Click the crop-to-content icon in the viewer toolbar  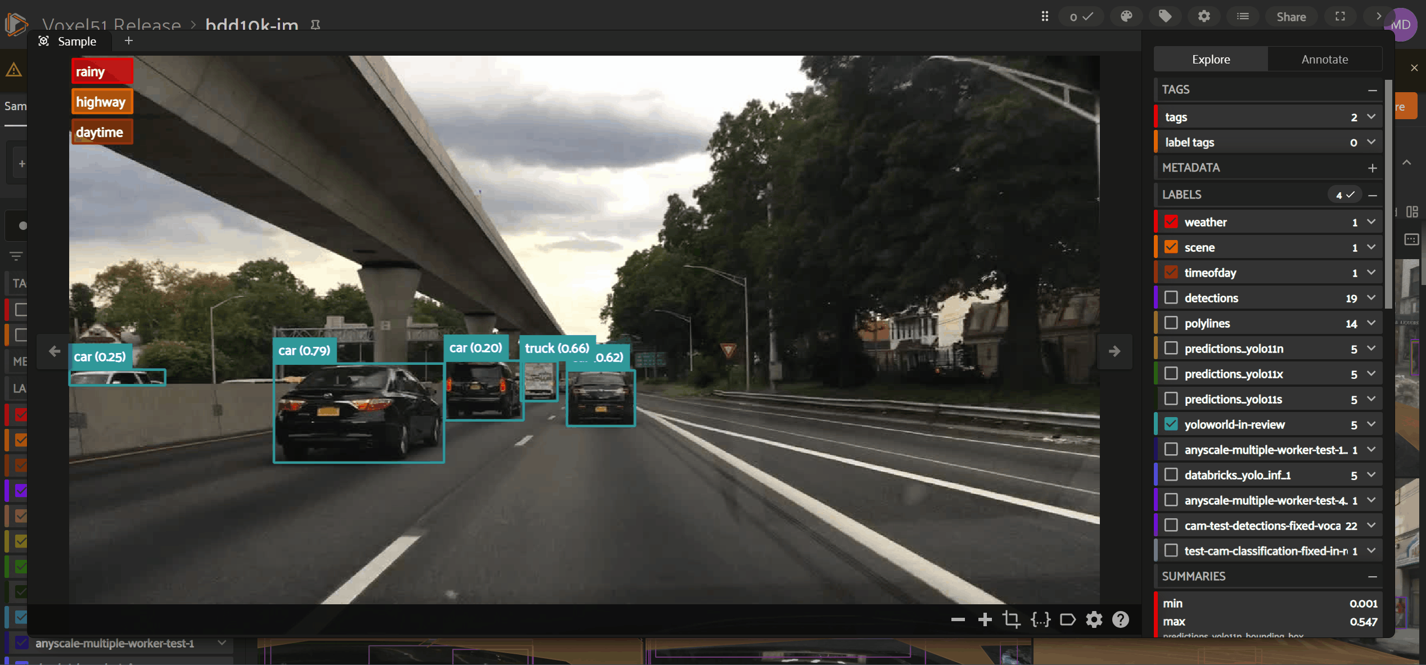[1012, 619]
